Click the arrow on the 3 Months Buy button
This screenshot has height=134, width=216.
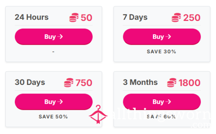[x=168, y=102]
